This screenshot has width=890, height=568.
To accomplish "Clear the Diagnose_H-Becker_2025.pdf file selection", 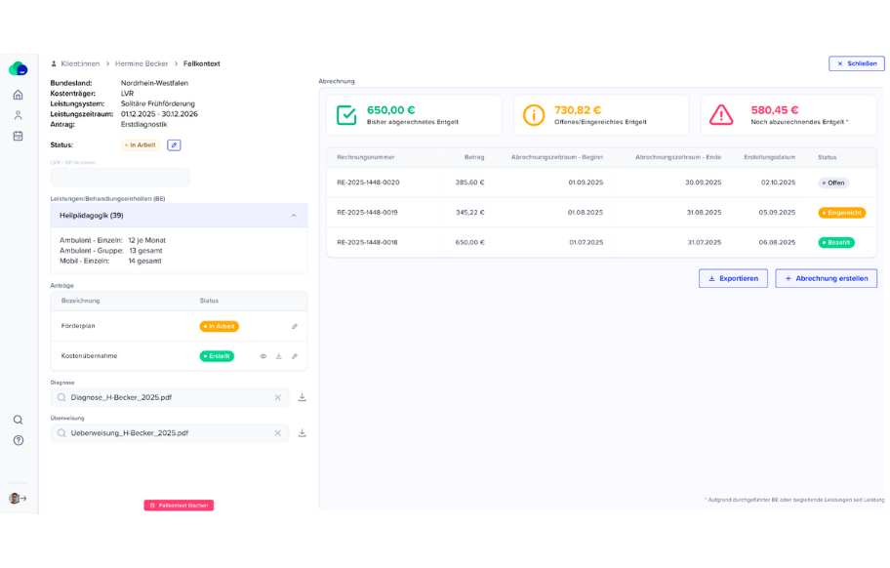I will click(278, 398).
